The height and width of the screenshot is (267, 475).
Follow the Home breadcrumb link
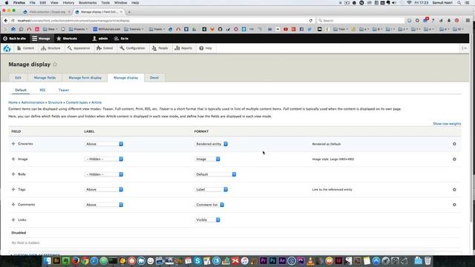pos(13,102)
